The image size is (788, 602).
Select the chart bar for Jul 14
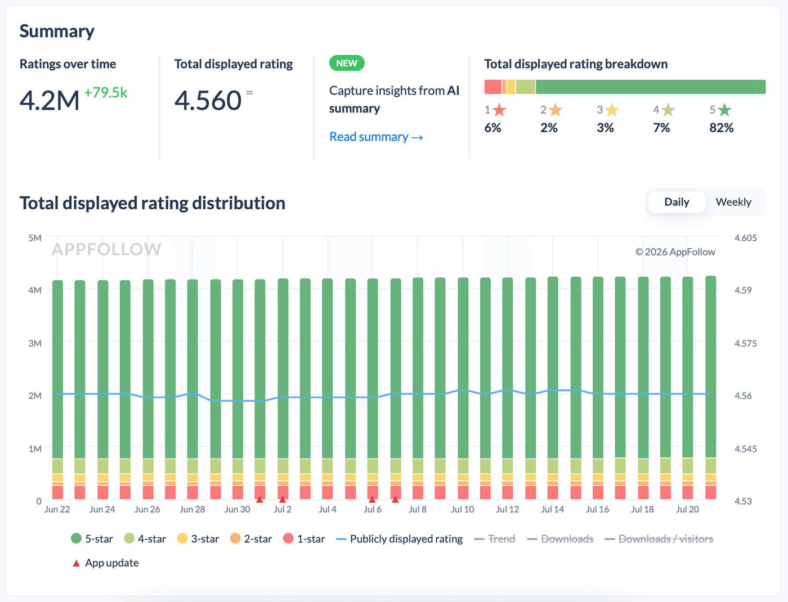pyautogui.click(x=553, y=388)
